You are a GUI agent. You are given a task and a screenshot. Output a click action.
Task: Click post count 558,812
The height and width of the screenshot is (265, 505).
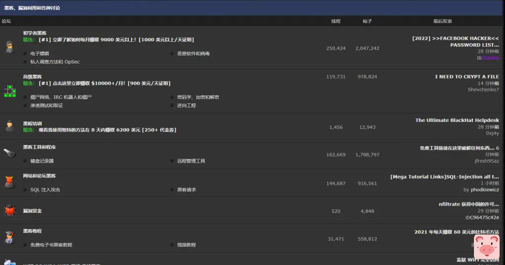(x=367, y=239)
